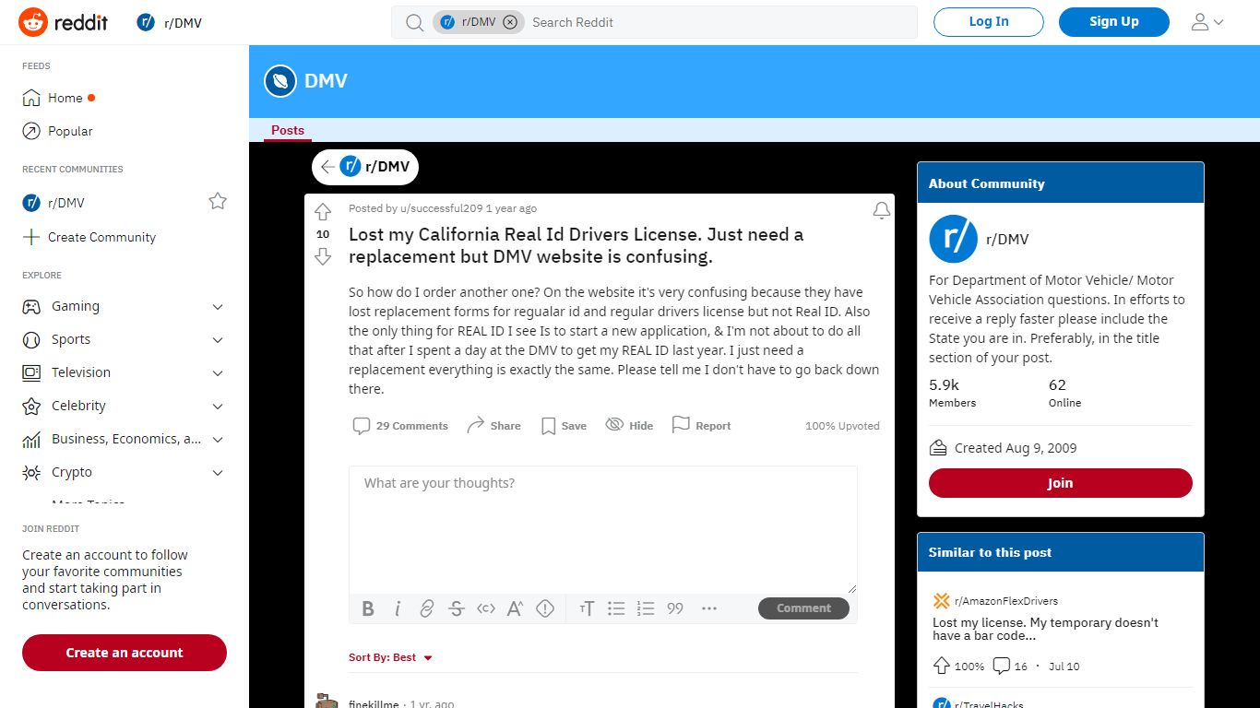
Task: Insert a link in the comment
Action: 427,608
